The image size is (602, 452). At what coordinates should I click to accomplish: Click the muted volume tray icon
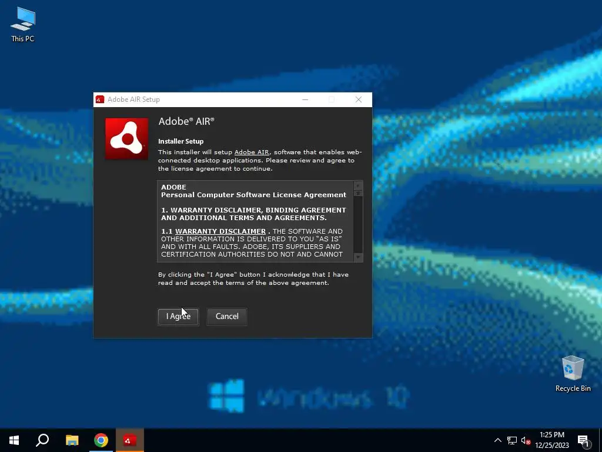click(x=526, y=440)
